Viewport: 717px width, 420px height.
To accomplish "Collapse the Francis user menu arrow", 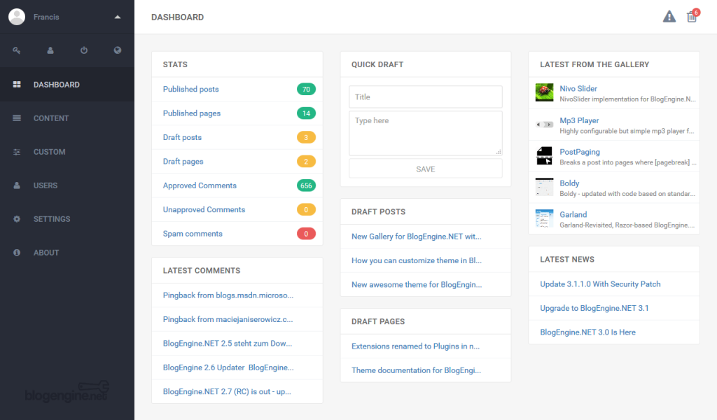I will coord(118,17).
